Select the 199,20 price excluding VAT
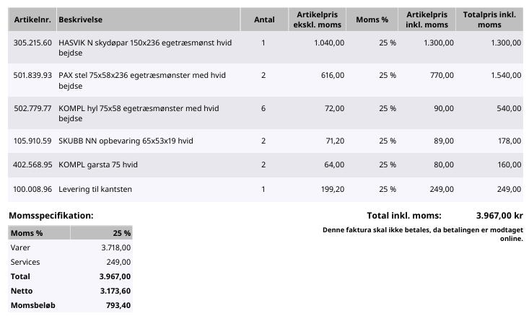The width and height of the screenshot is (529, 321). tap(333, 190)
